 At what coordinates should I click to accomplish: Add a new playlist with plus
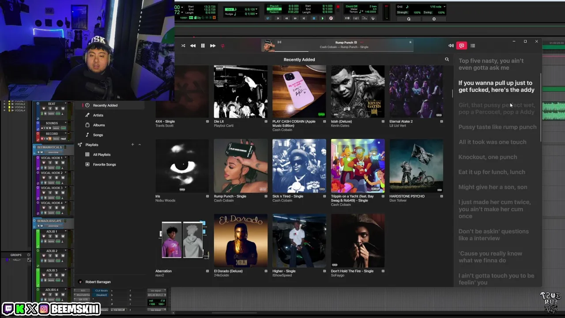pos(132,144)
